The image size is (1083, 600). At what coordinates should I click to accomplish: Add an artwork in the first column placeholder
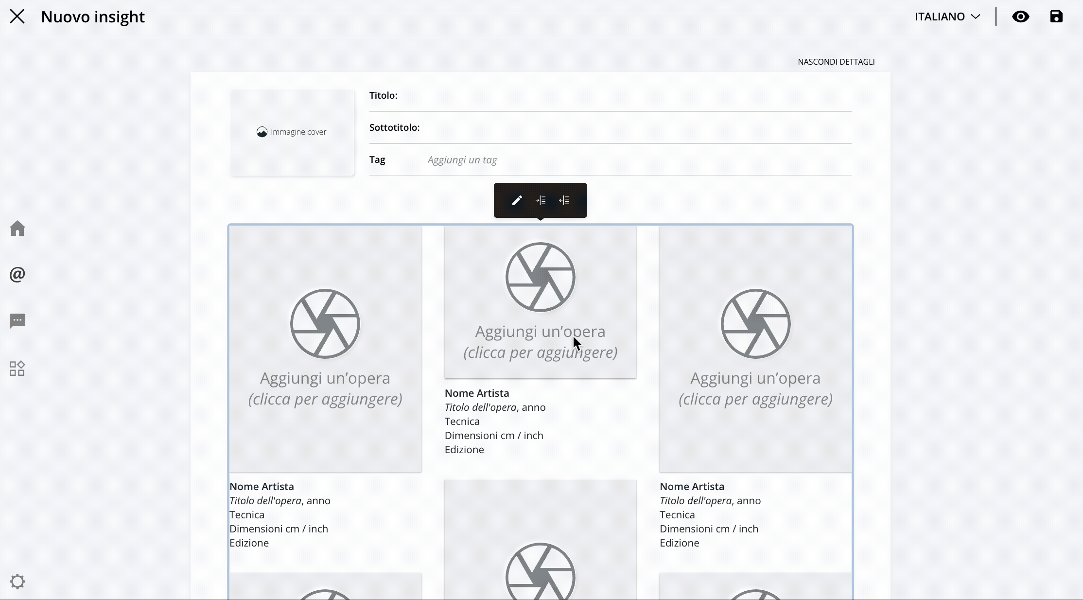click(325, 348)
